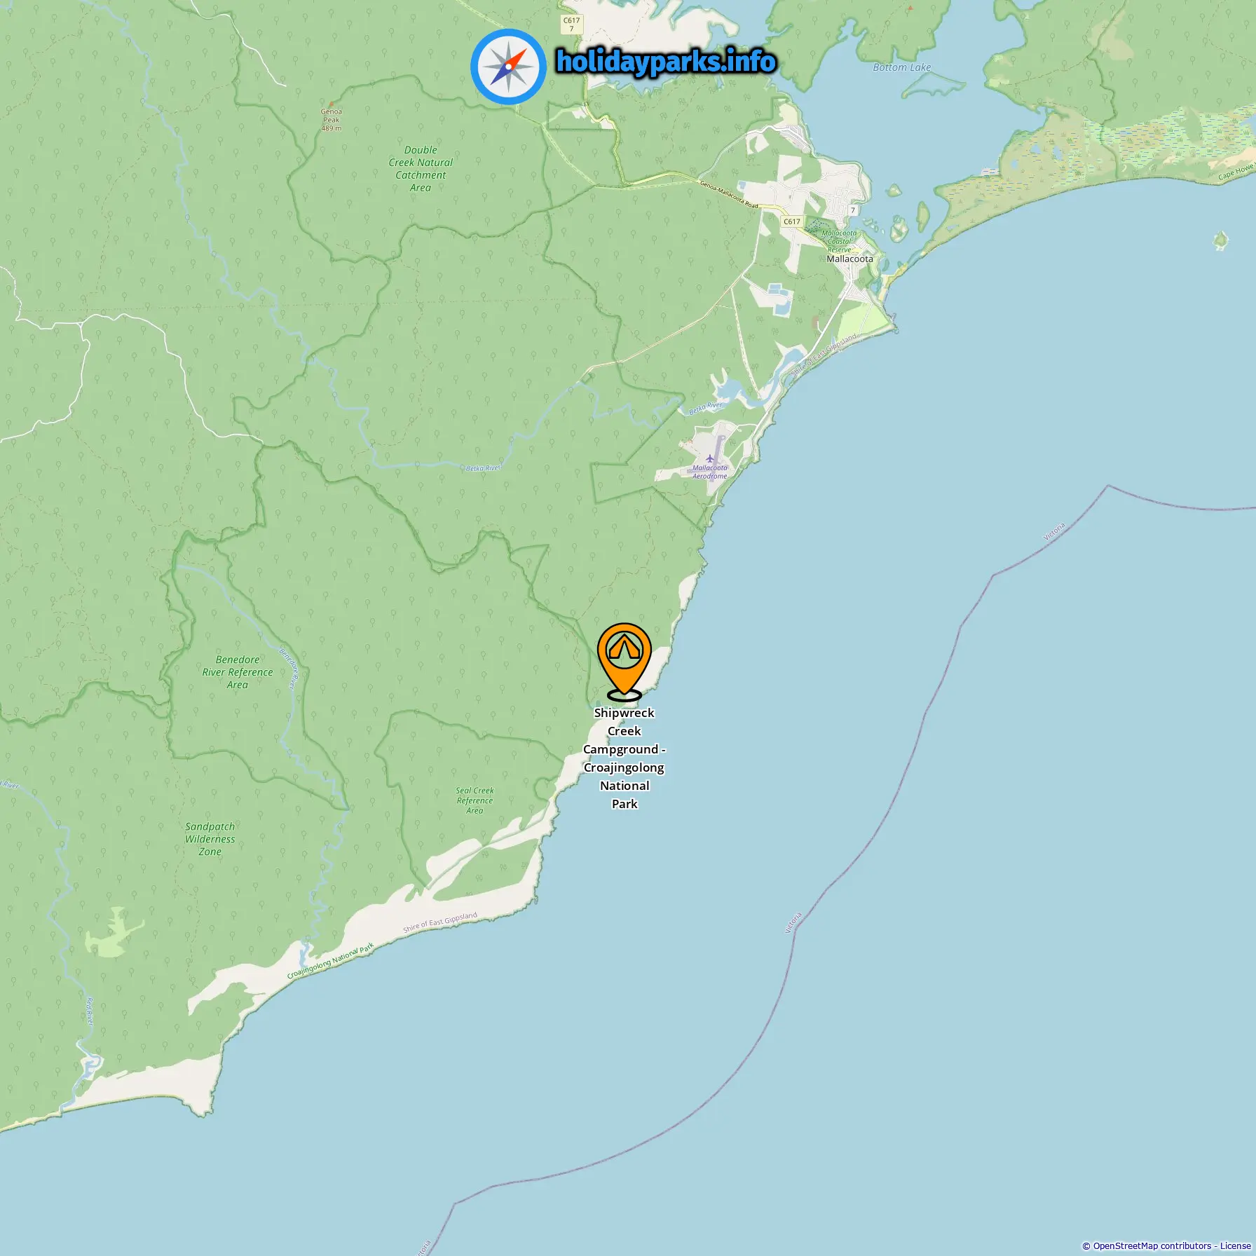Open the License link
This screenshot has width=1256, height=1256.
click(1235, 1245)
